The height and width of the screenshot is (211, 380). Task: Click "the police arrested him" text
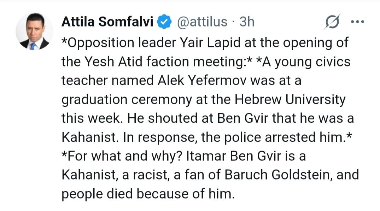[x=263, y=138]
